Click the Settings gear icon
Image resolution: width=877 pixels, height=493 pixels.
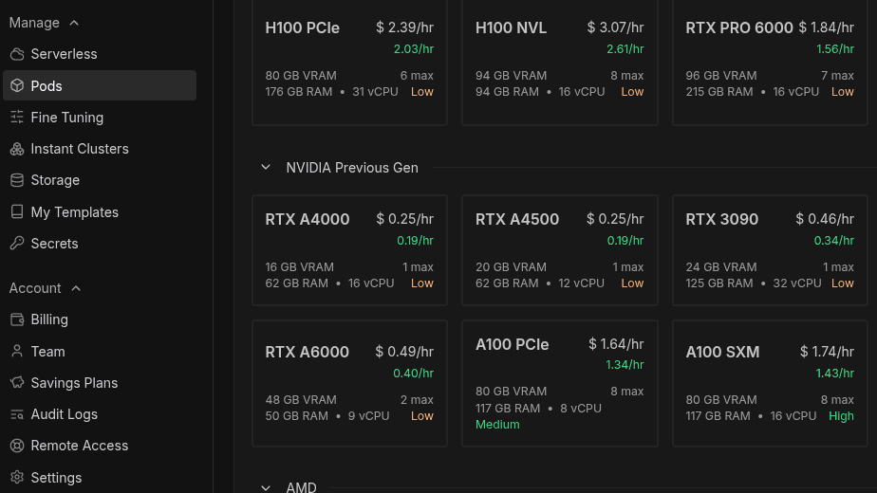[x=17, y=477]
